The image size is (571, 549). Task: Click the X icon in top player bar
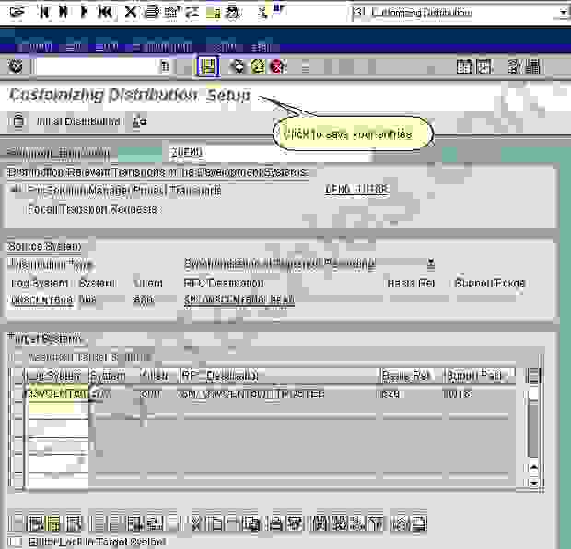(x=131, y=12)
